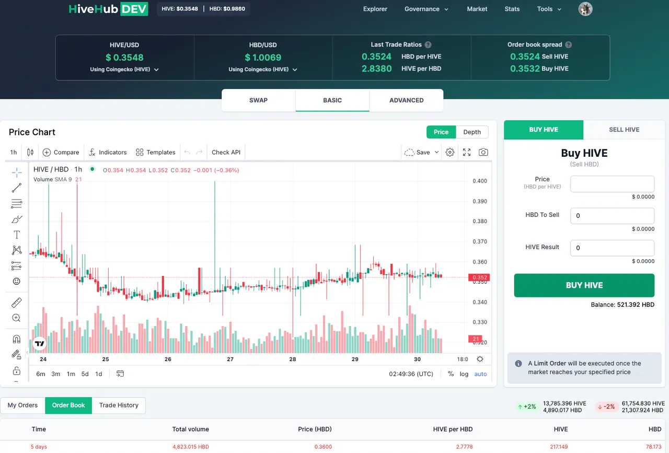Open the Fibonacci retracement tool
This screenshot has height=453, width=669.
click(x=17, y=204)
